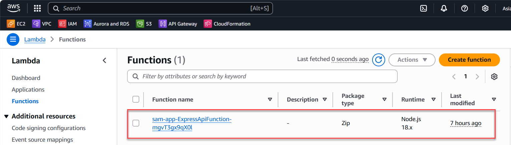Select Functions in Lambda sidebar

tap(25, 101)
